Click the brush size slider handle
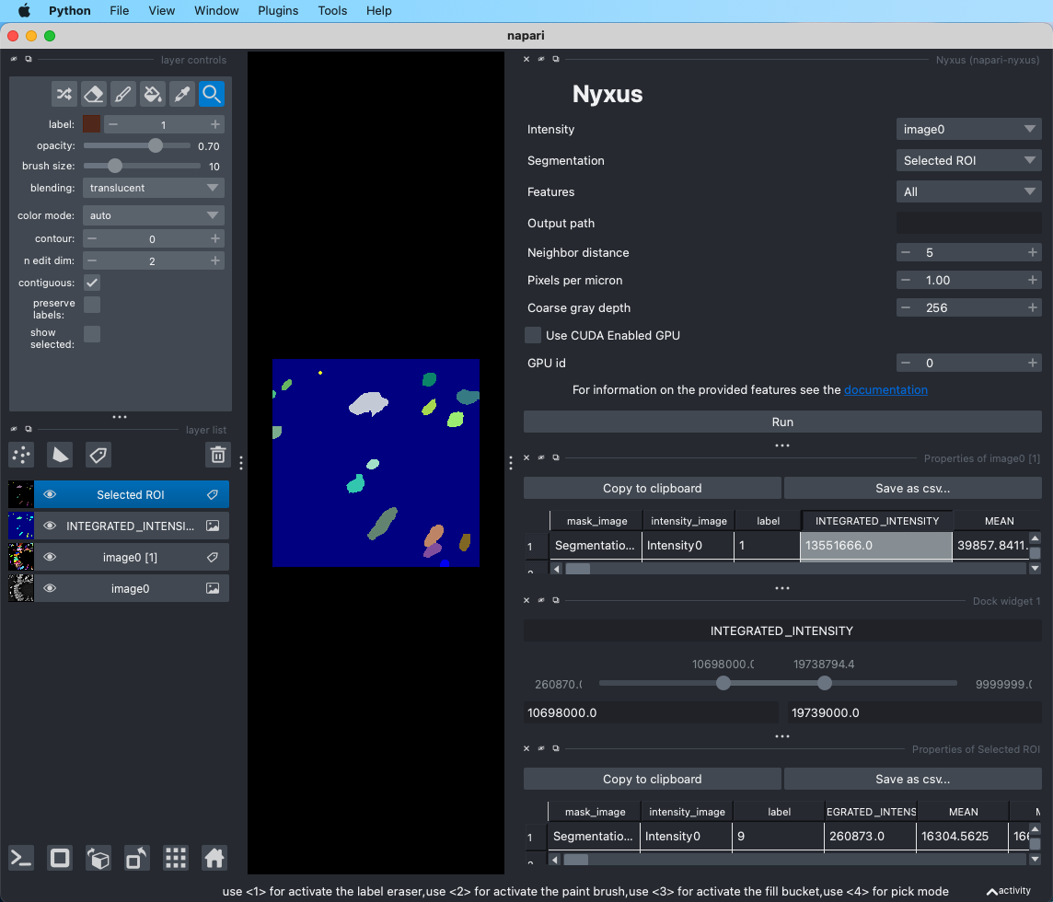 coord(115,166)
